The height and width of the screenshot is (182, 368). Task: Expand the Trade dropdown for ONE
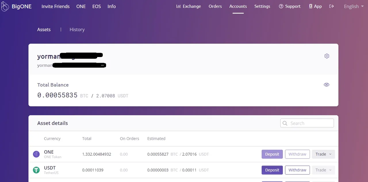[x=323, y=154]
